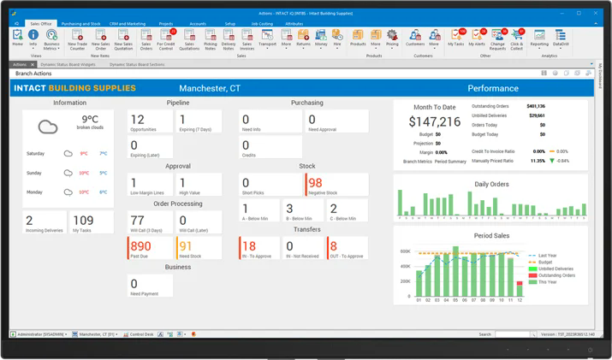Click the Manually Priced Ratio value 11.35%
The image size is (612, 360).
538,161
